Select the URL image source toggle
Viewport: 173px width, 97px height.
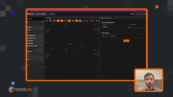pos(103,36)
